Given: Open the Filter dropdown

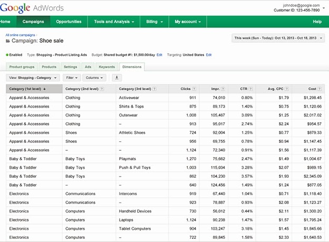Looking at the screenshot, I should pyautogui.click(x=71, y=78).
